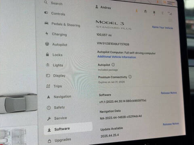The image size is (194, 145).
Task: Tap the 100,057 mi odometer reading
Action: pos(104,35)
